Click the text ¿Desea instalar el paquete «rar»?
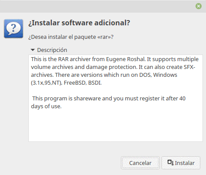Screen dimensions: 206x175 71,37
